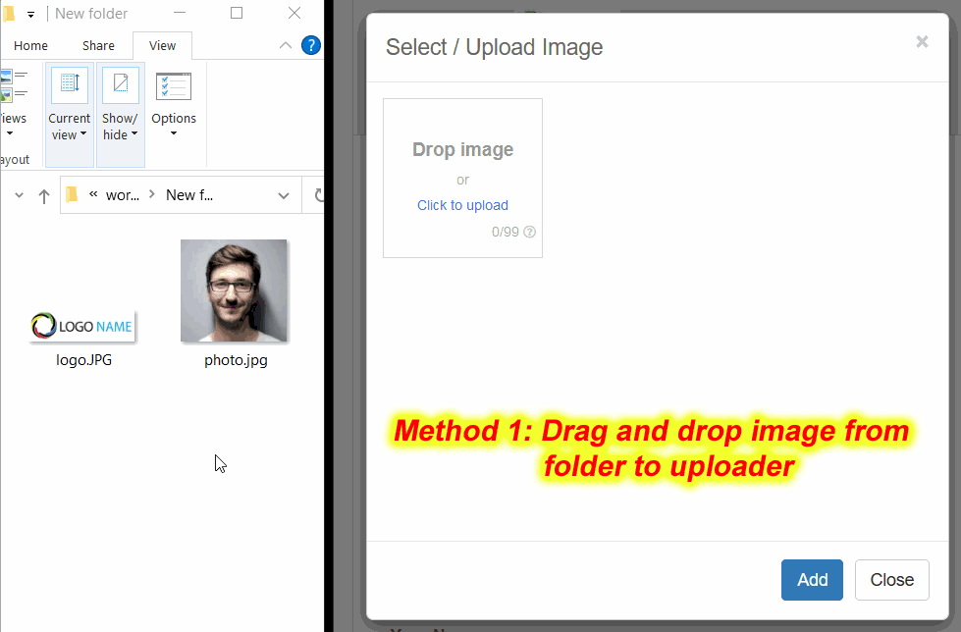Screen dimensions: 961x632
Task: Open the recent locations dropdown arrow
Action: (19, 196)
